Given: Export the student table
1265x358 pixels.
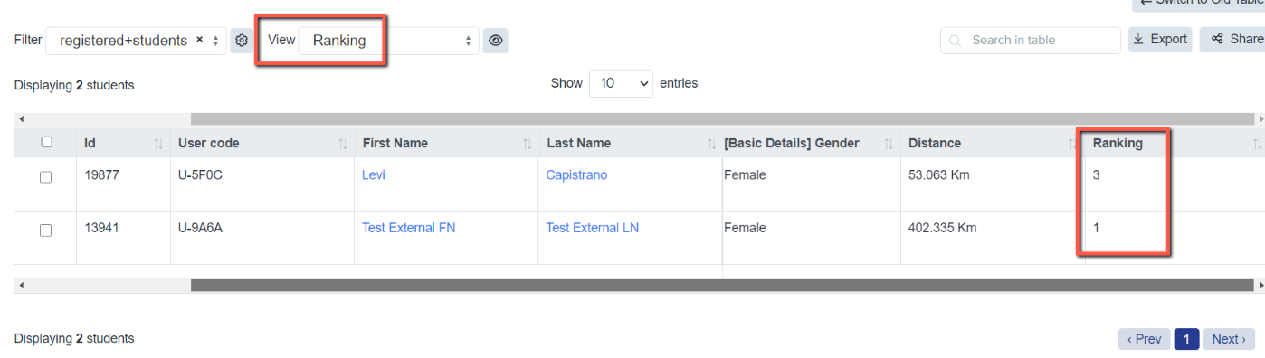Looking at the screenshot, I should [1160, 39].
